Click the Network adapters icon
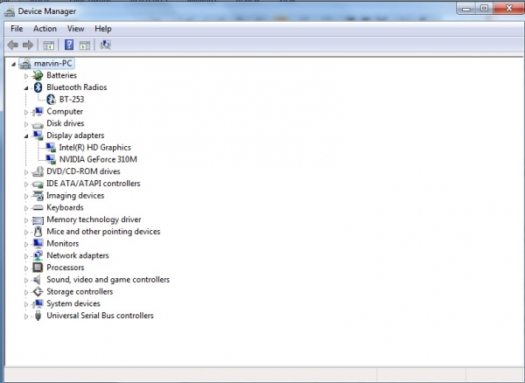Viewport: 525px width, 383px height. [x=38, y=255]
